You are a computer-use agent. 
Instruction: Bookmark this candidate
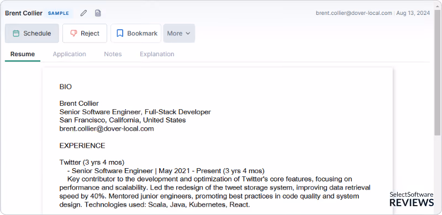[x=136, y=33]
